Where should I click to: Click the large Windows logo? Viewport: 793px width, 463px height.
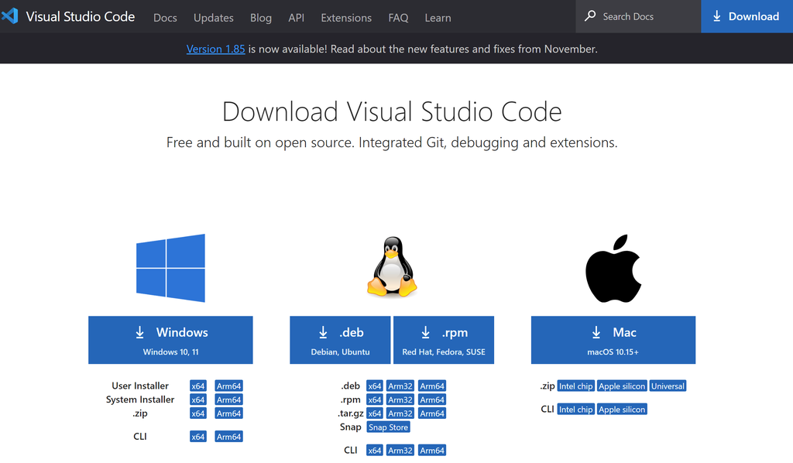pos(170,268)
